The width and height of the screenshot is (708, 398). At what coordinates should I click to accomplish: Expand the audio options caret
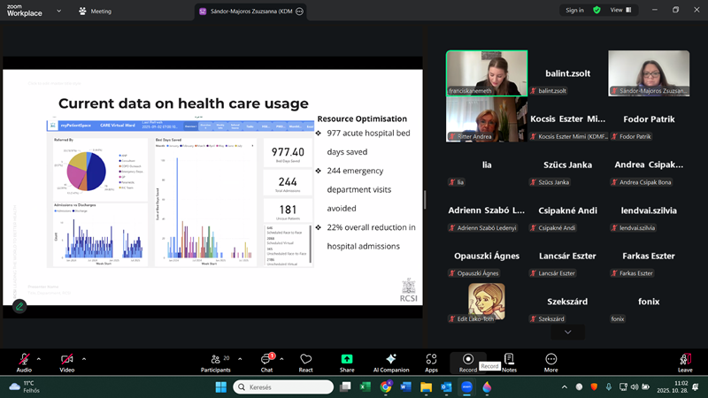(x=38, y=358)
